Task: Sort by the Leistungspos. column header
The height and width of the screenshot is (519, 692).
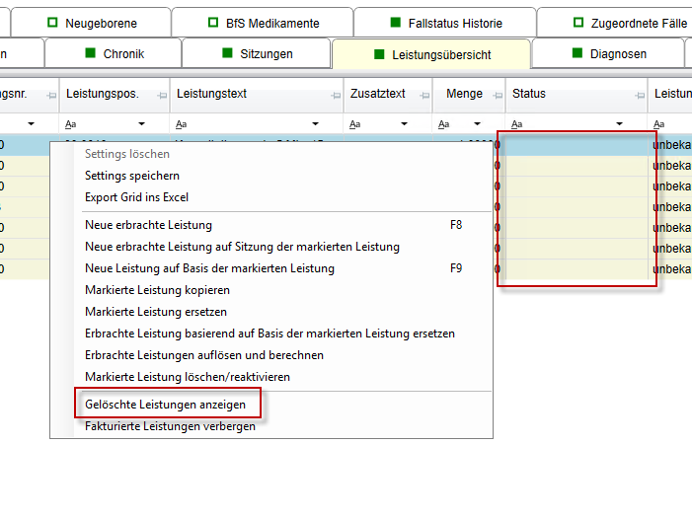Action: 103,94
